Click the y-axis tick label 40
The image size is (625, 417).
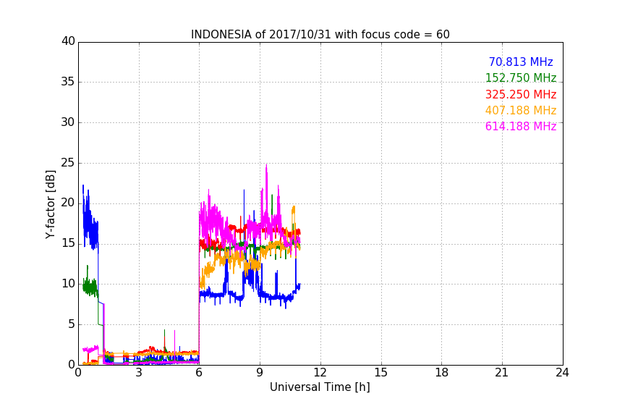[68, 41]
